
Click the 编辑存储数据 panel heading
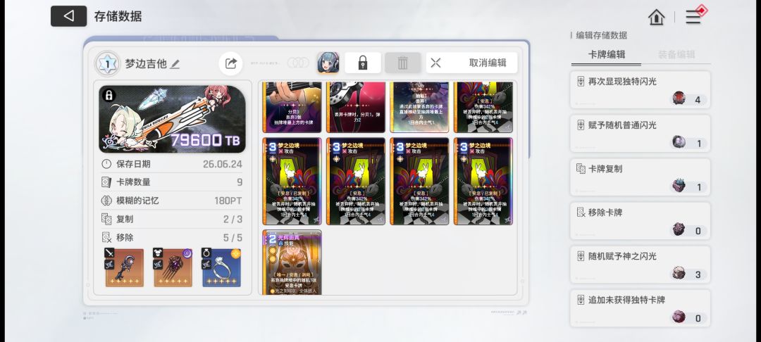pos(601,35)
